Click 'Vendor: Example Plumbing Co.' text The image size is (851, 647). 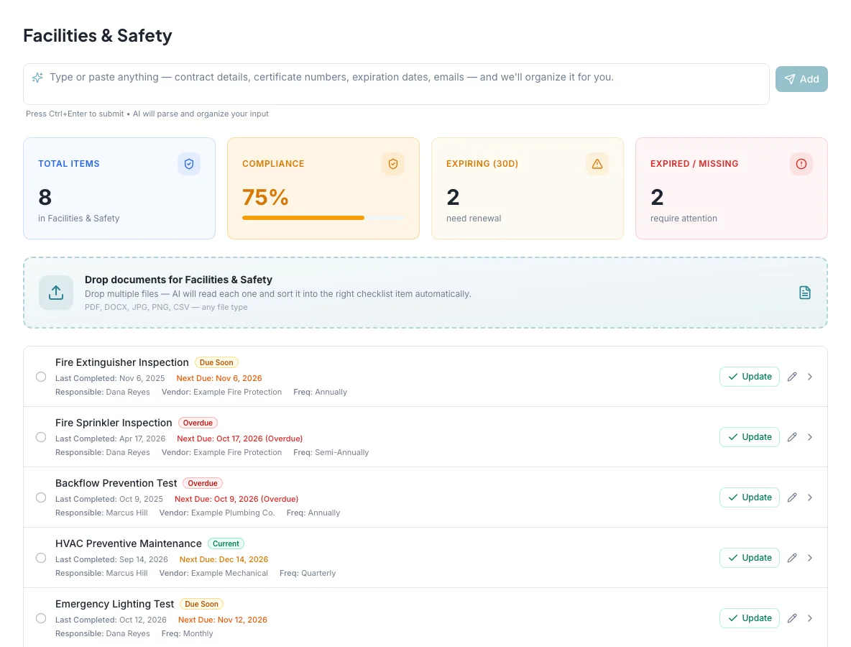[217, 513]
